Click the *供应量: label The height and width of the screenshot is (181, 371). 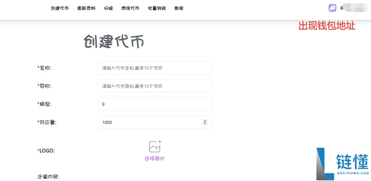(47, 123)
